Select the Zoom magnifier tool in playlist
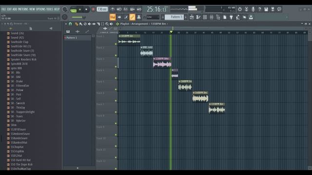The height and width of the screenshot is (175, 312). click(x=107, y=24)
